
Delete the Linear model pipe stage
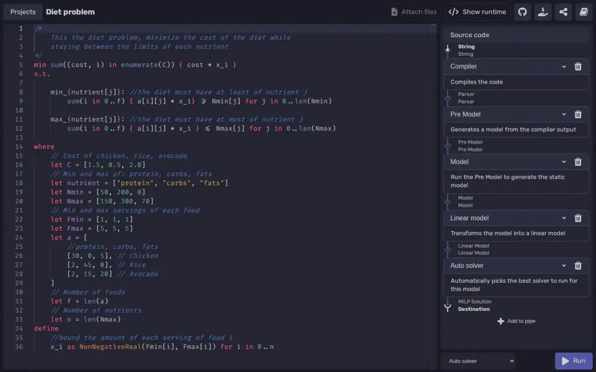point(578,218)
